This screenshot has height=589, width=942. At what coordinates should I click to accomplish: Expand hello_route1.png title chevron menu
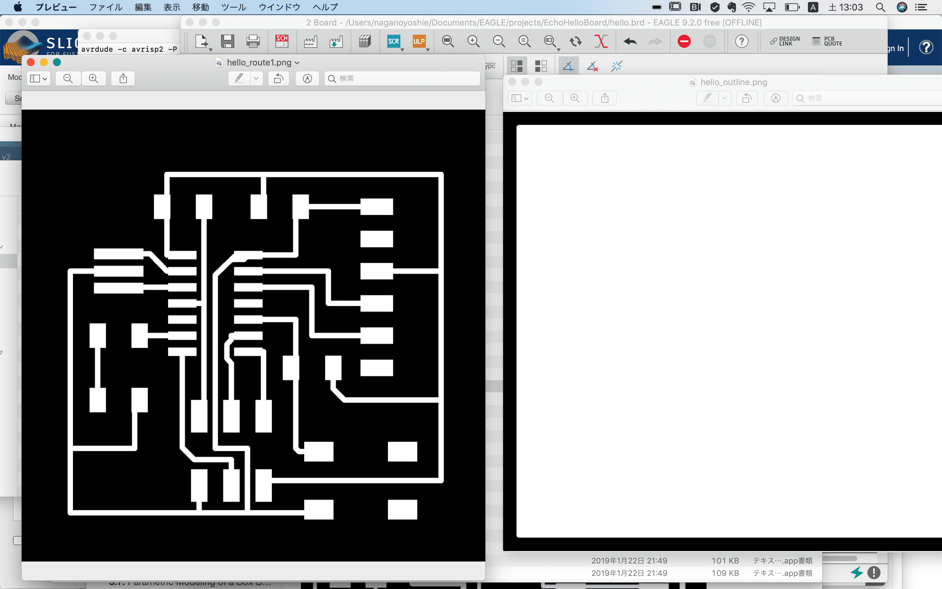pos(297,63)
